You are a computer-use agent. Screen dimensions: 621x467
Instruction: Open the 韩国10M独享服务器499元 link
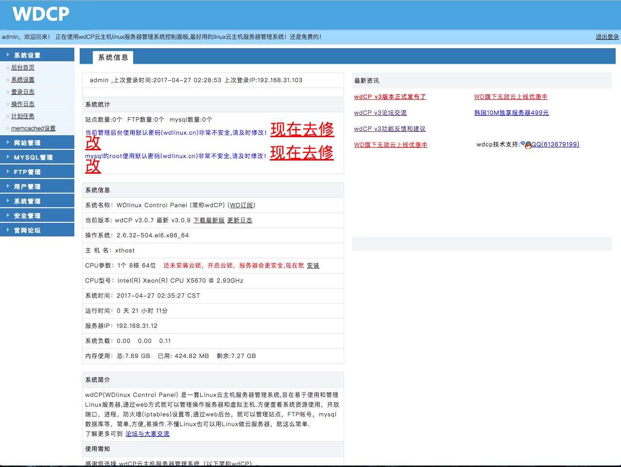(x=511, y=113)
